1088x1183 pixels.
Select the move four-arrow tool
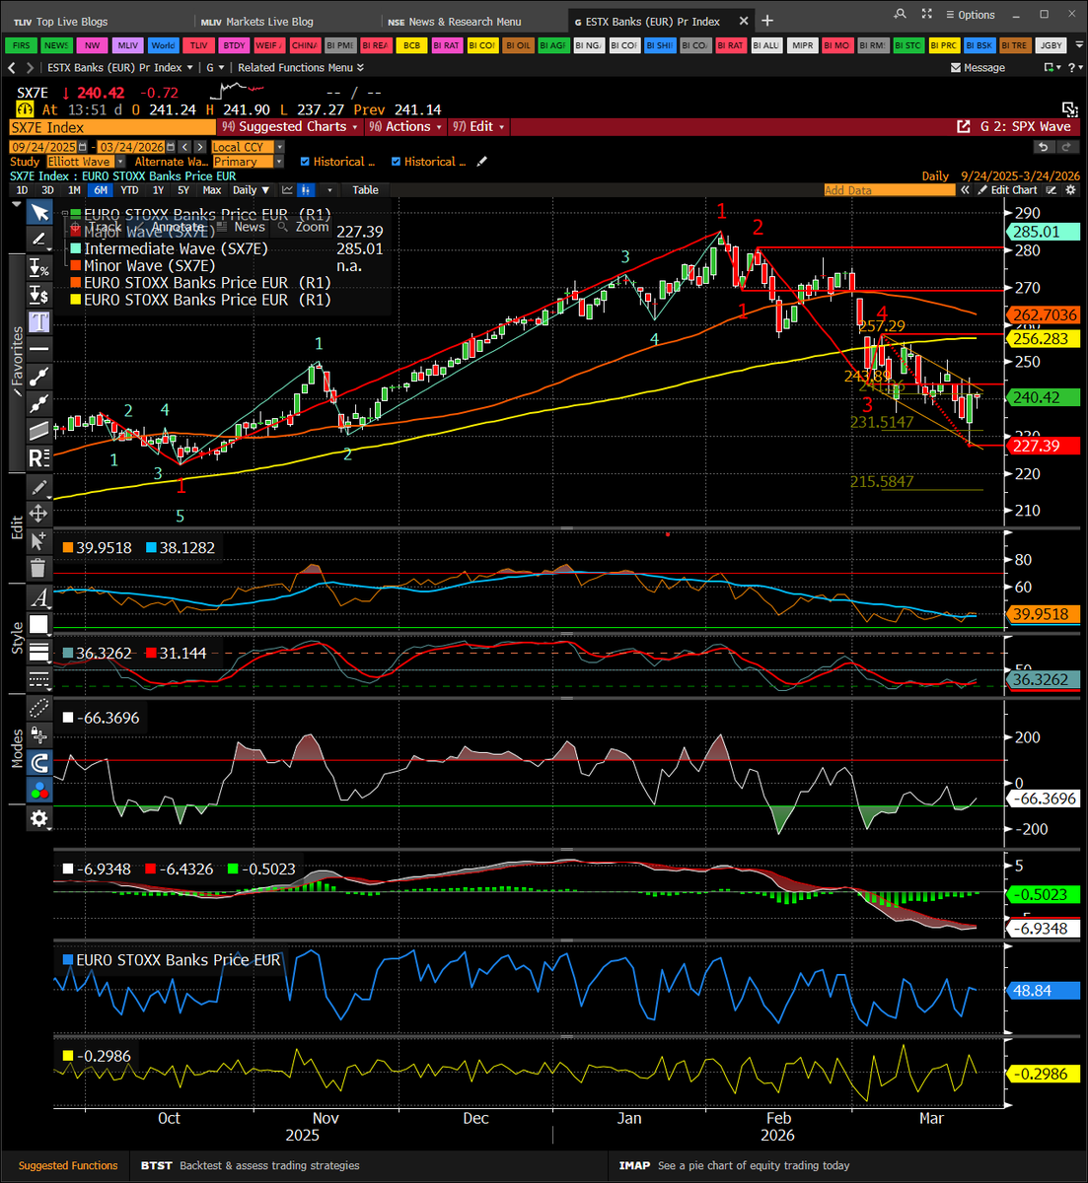[x=38, y=514]
